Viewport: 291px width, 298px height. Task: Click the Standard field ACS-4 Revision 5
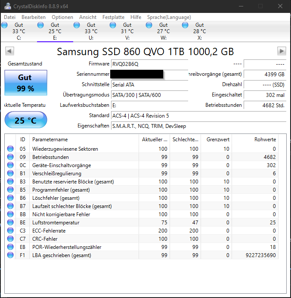(198, 116)
